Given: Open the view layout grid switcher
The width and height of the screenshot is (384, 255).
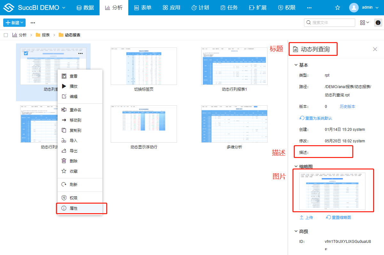Looking at the screenshot, I should click(x=364, y=23).
